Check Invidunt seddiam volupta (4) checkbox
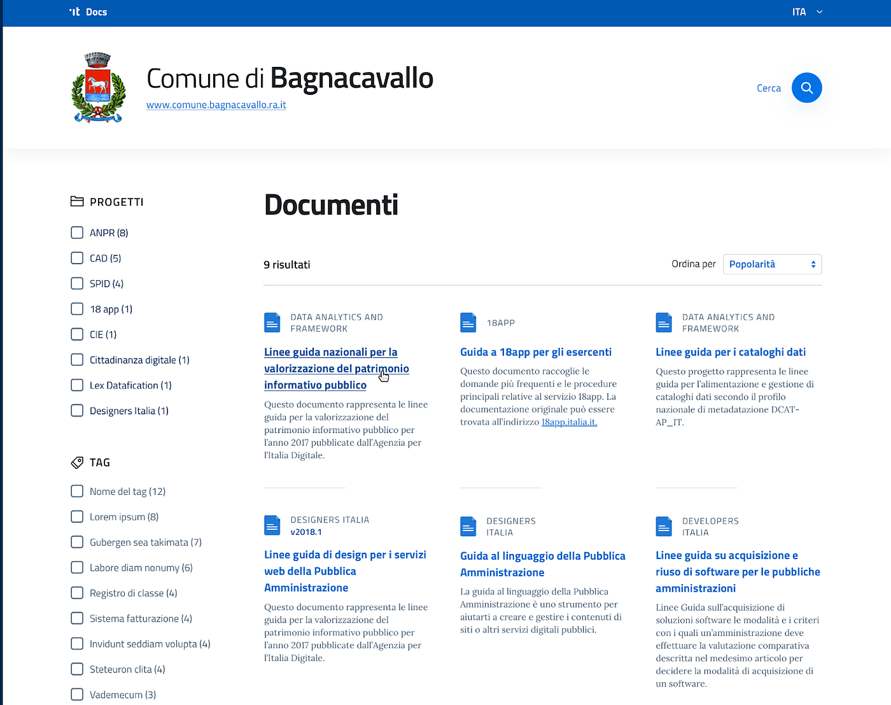Screen dimensions: 891x705 tap(77, 644)
